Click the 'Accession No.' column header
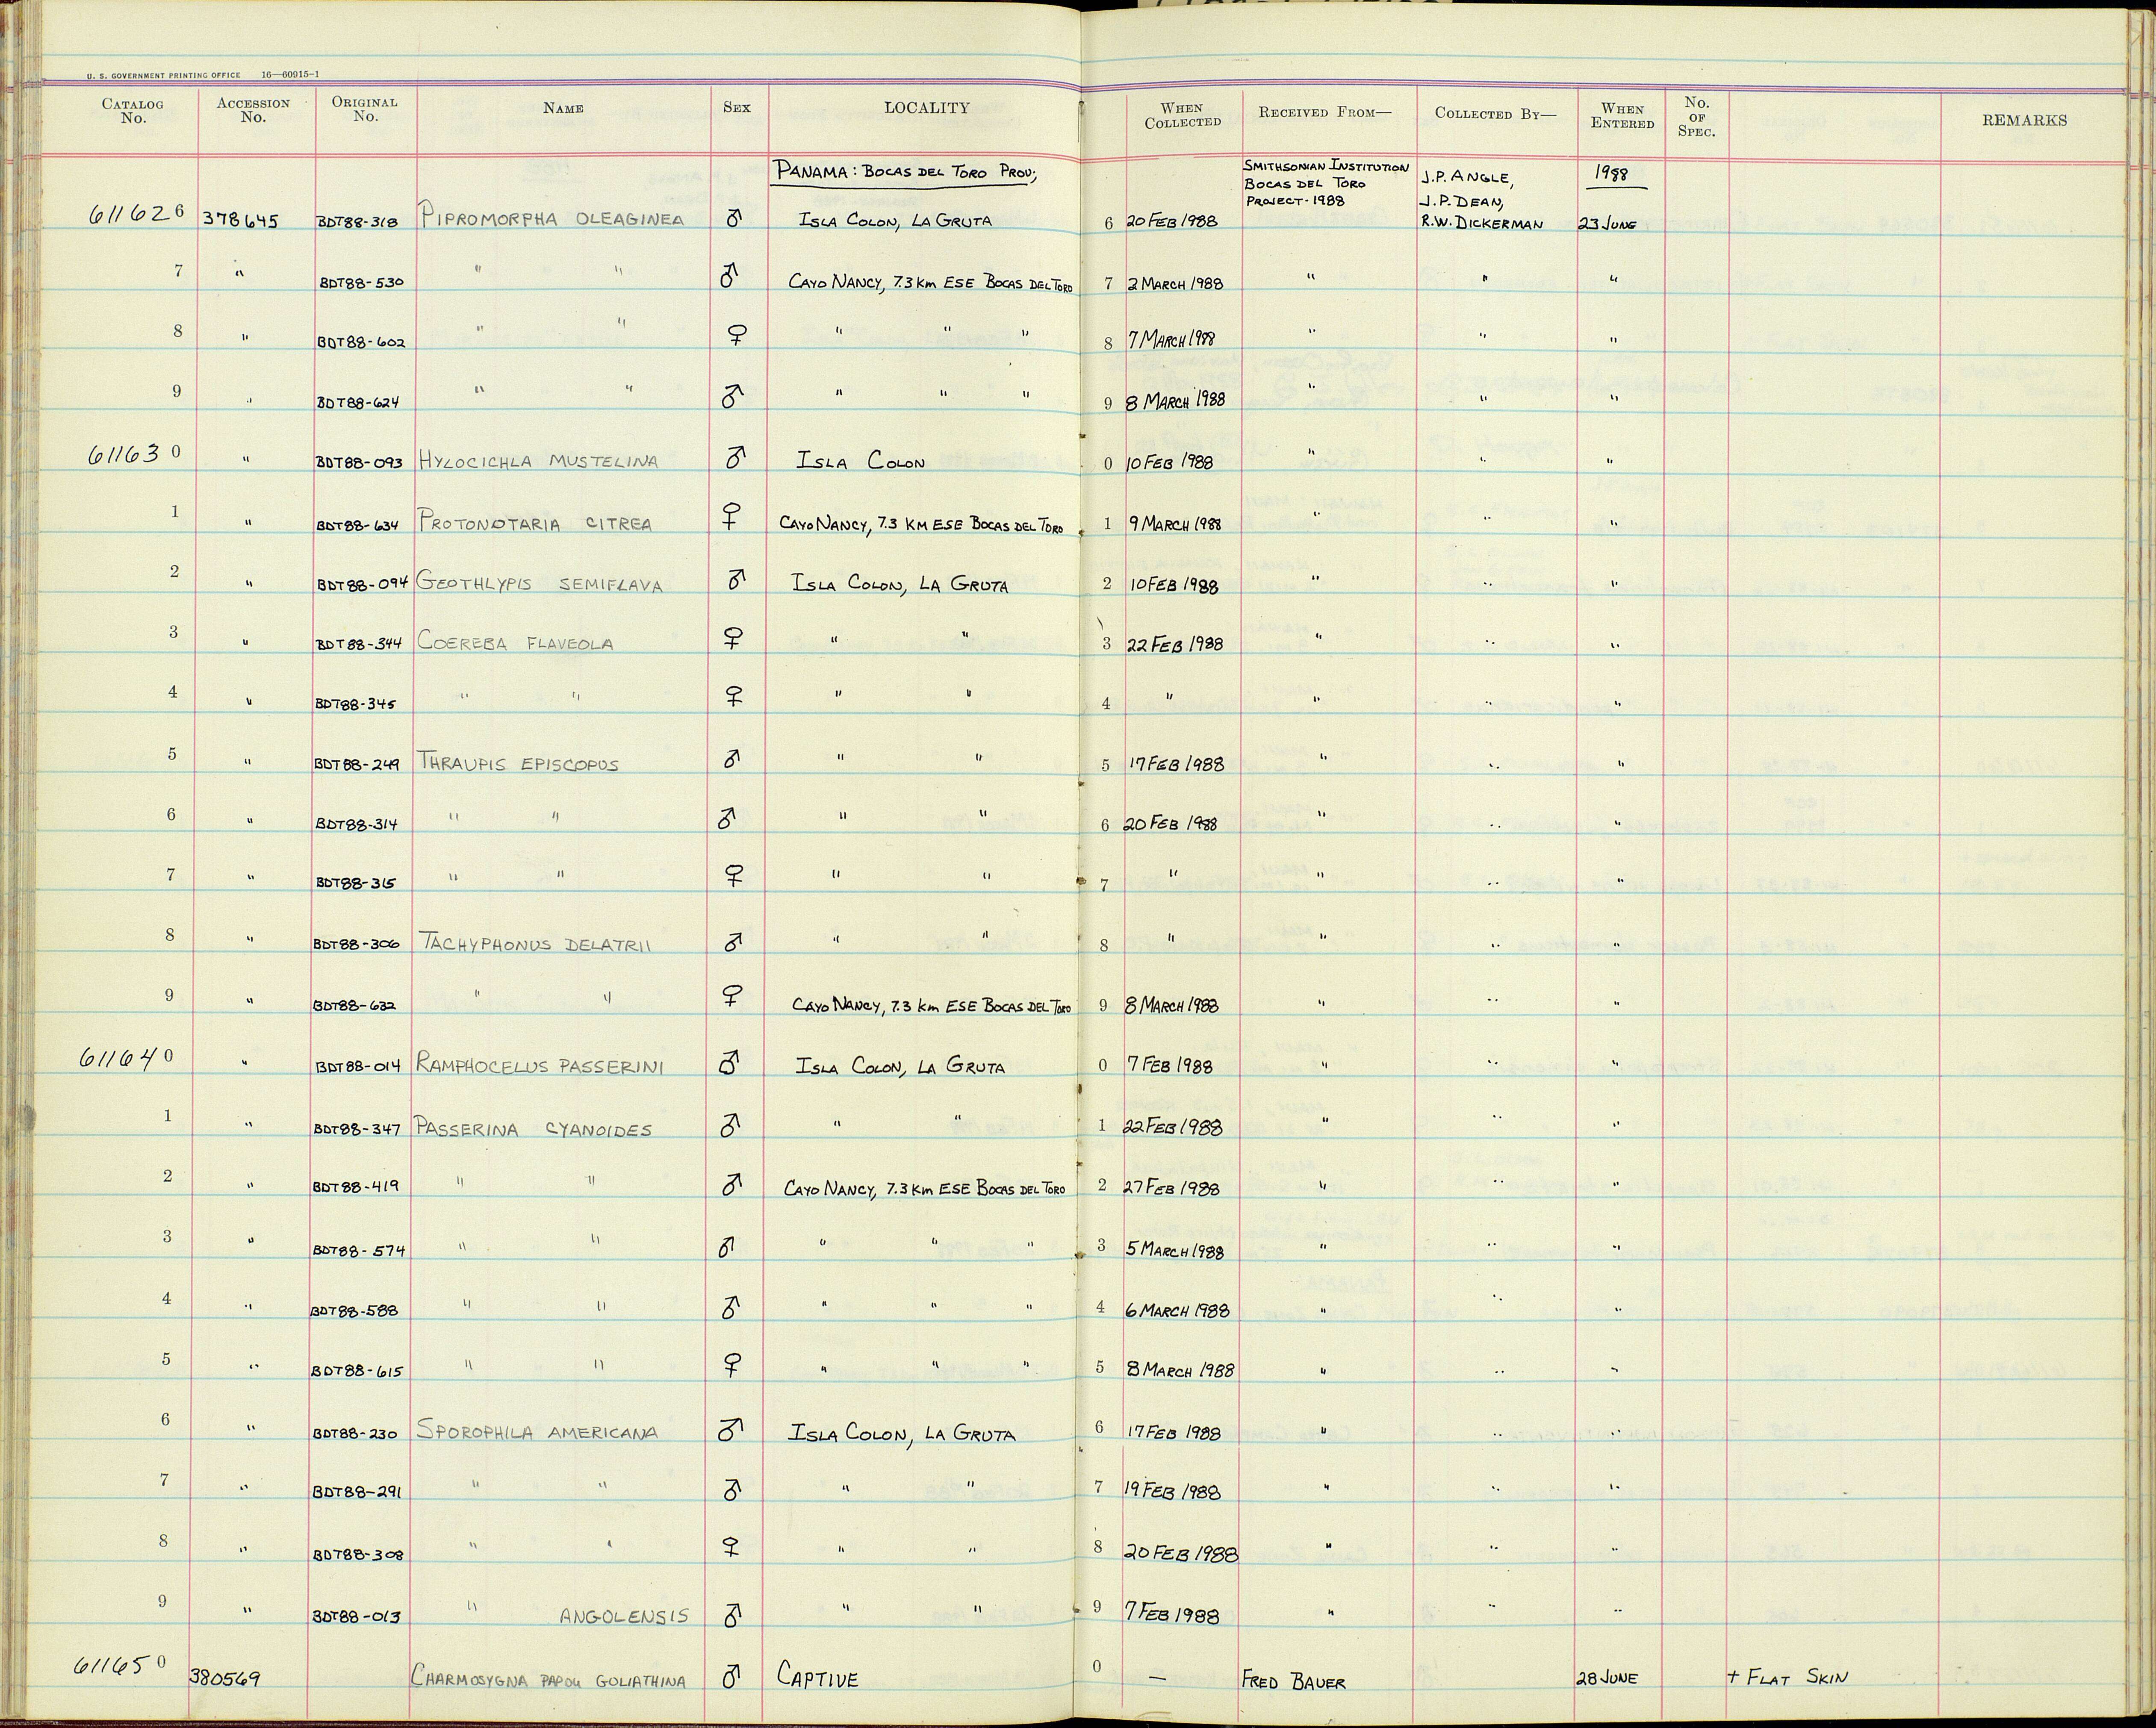 pyautogui.click(x=253, y=110)
